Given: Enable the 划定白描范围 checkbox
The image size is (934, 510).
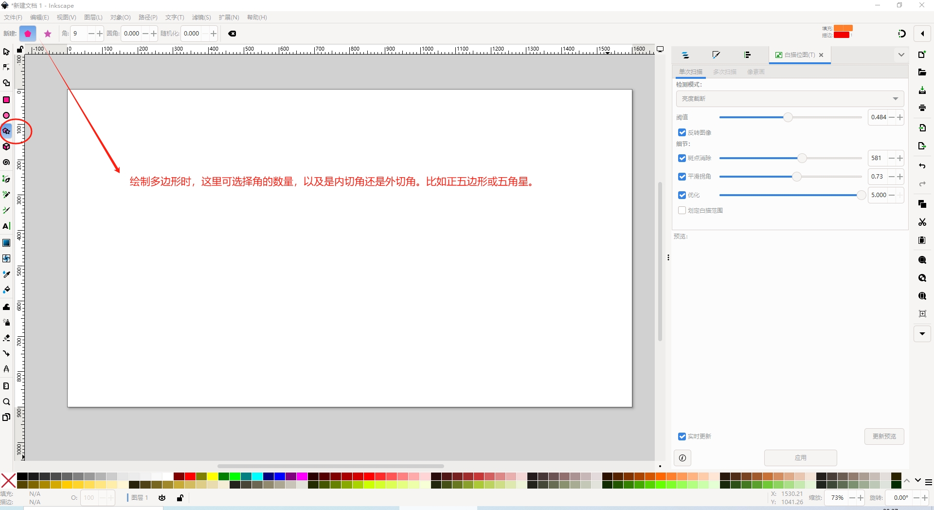Looking at the screenshot, I should [682, 210].
